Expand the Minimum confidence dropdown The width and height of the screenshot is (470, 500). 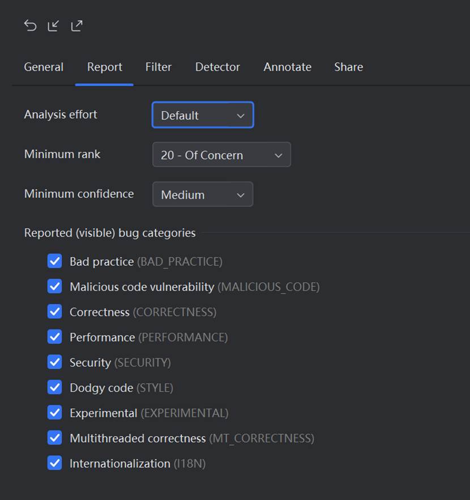pyautogui.click(x=203, y=194)
